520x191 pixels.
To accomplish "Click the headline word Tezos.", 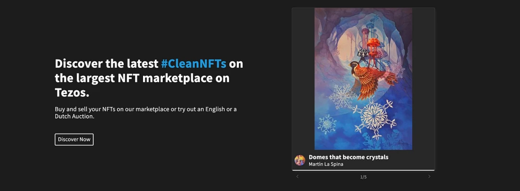I will pos(72,93).
